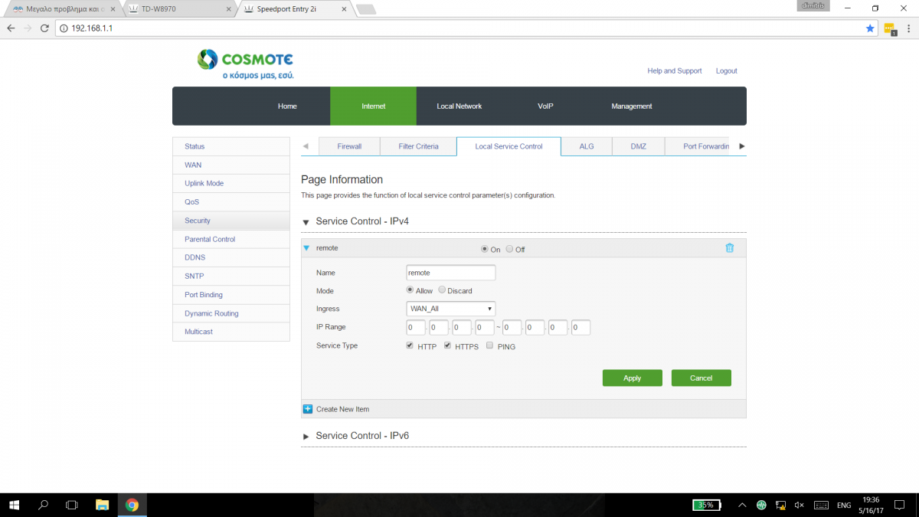Click the browser extension icon beside star
This screenshot has height=517, width=919.
click(x=890, y=29)
